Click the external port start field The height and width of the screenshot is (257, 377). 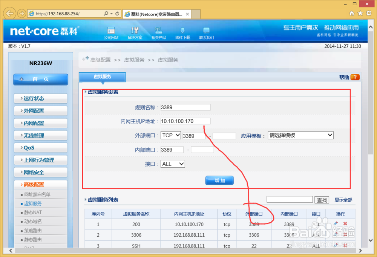[194, 136]
